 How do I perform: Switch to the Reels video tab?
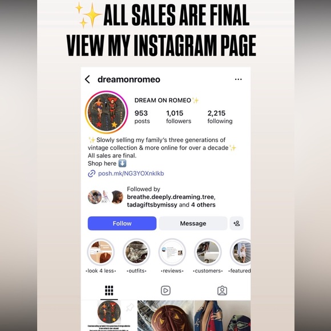[x=165, y=290]
